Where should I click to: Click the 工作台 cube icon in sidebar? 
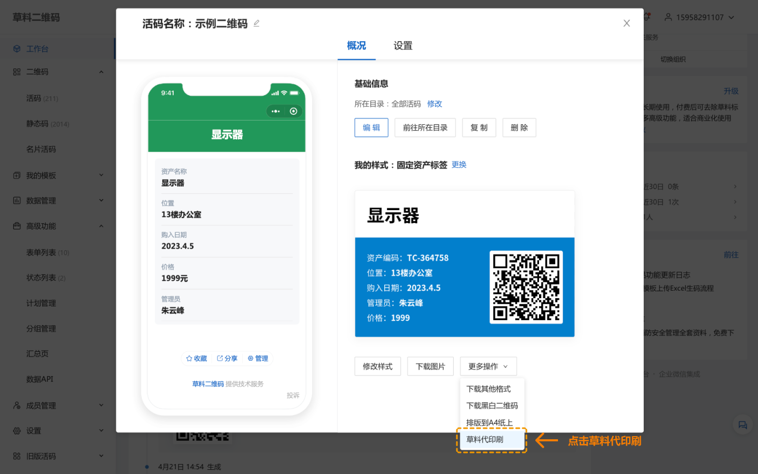(x=17, y=49)
